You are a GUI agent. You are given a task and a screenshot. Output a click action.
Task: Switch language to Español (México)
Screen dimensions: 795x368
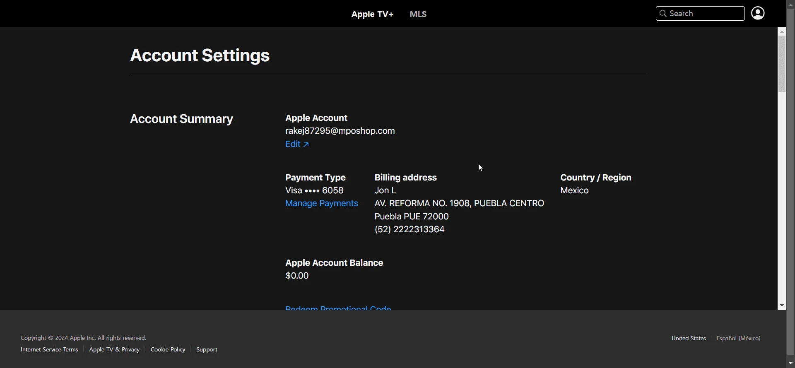pos(739,338)
